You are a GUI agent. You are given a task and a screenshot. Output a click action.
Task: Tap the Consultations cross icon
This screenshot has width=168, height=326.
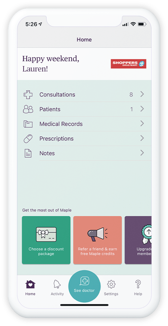[28, 95]
